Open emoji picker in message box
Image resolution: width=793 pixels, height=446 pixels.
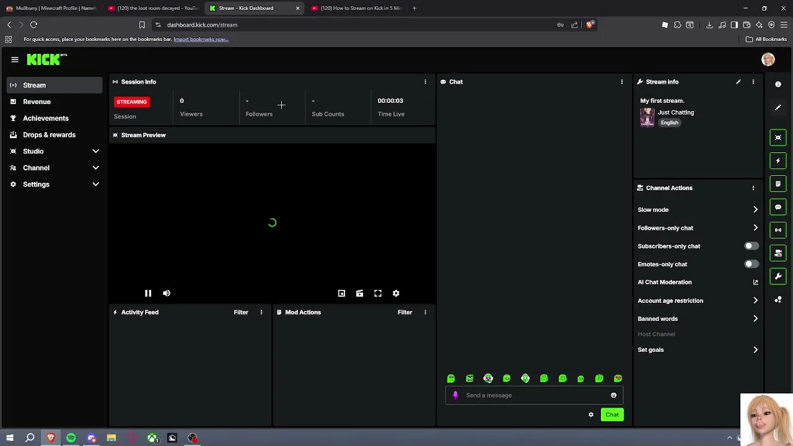pyautogui.click(x=613, y=395)
